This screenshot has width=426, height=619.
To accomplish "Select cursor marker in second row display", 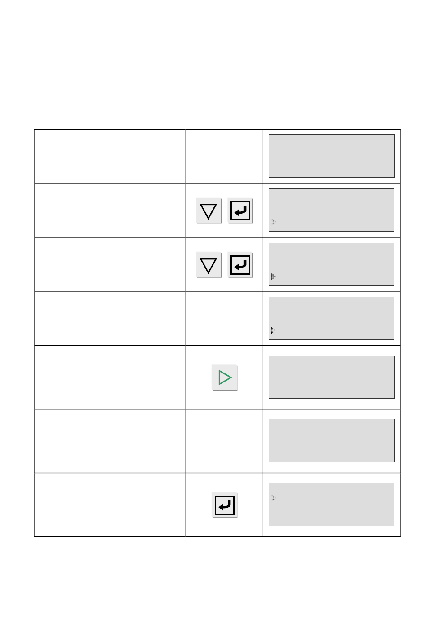I will 274,222.
